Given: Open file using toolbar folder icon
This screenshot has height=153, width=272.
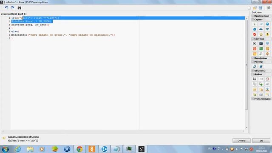Looking at the screenshot, I should pyautogui.click(x=255, y=8).
